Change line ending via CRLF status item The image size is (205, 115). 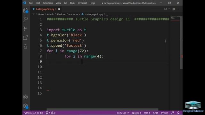coord(156,113)
